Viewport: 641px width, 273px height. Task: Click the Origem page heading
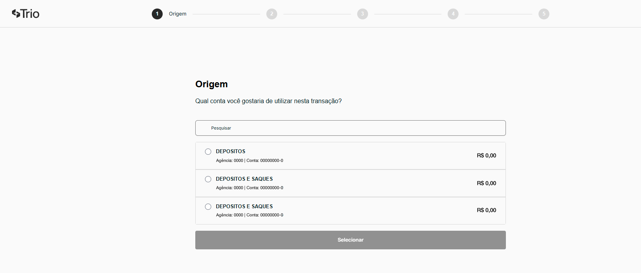(212, 84)
